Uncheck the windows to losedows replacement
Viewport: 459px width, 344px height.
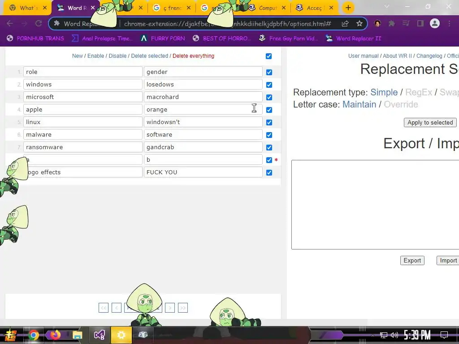269,85
